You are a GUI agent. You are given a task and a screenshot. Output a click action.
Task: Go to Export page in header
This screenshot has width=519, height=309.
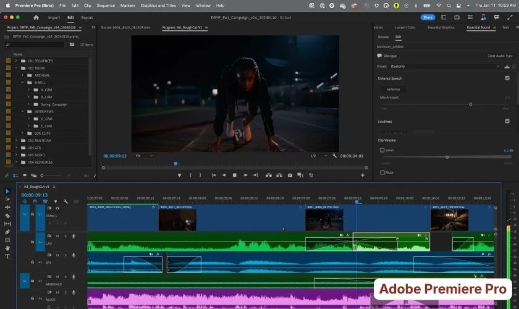[x=87, y=17]
